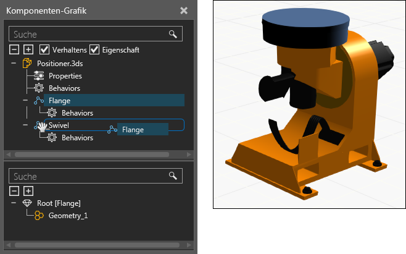This screenshot has width=406, height=254.
Task: Click the lower tree horizontal scrollbar thumb
Action: (x=97, y=245)
